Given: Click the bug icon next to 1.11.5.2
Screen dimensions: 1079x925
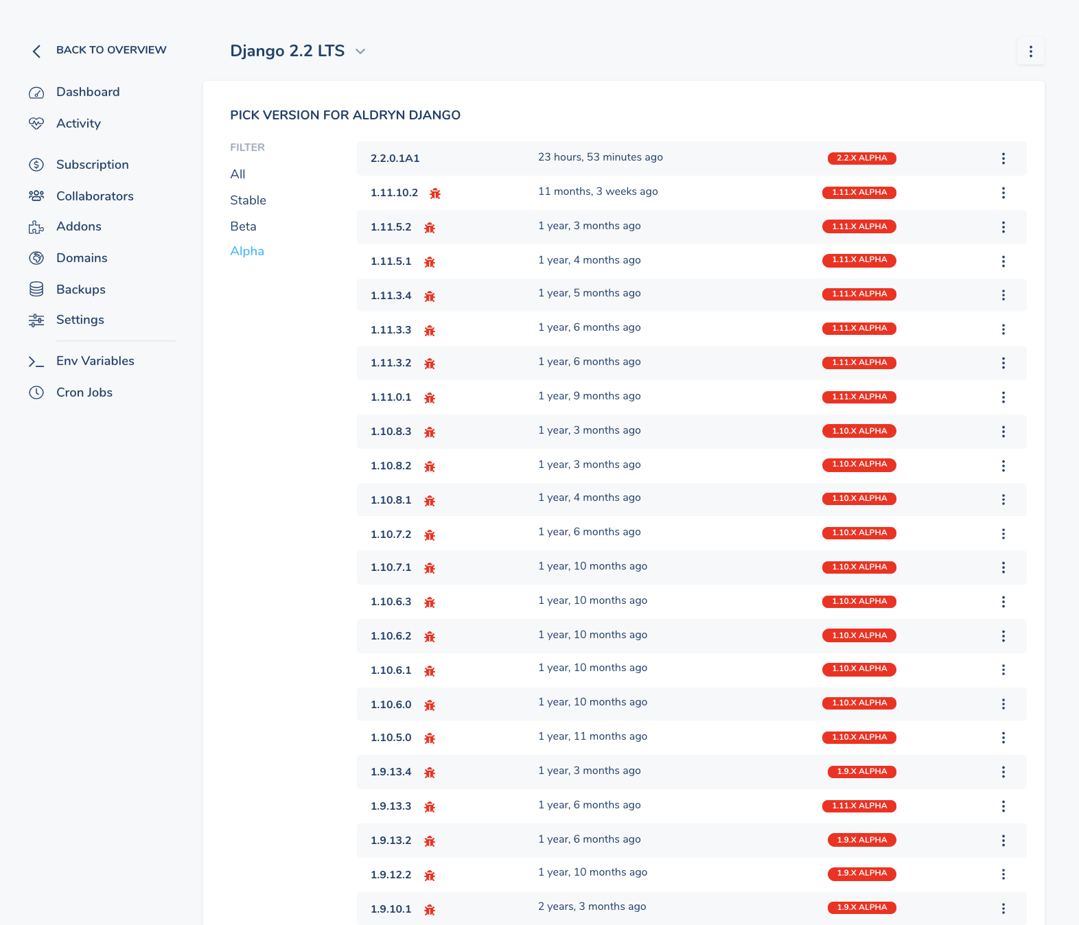Looking at the screenshot, I should [430, 228].
